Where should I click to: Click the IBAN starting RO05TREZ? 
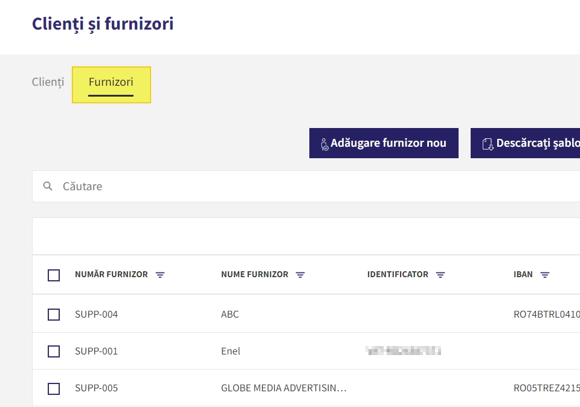point(547,388)
